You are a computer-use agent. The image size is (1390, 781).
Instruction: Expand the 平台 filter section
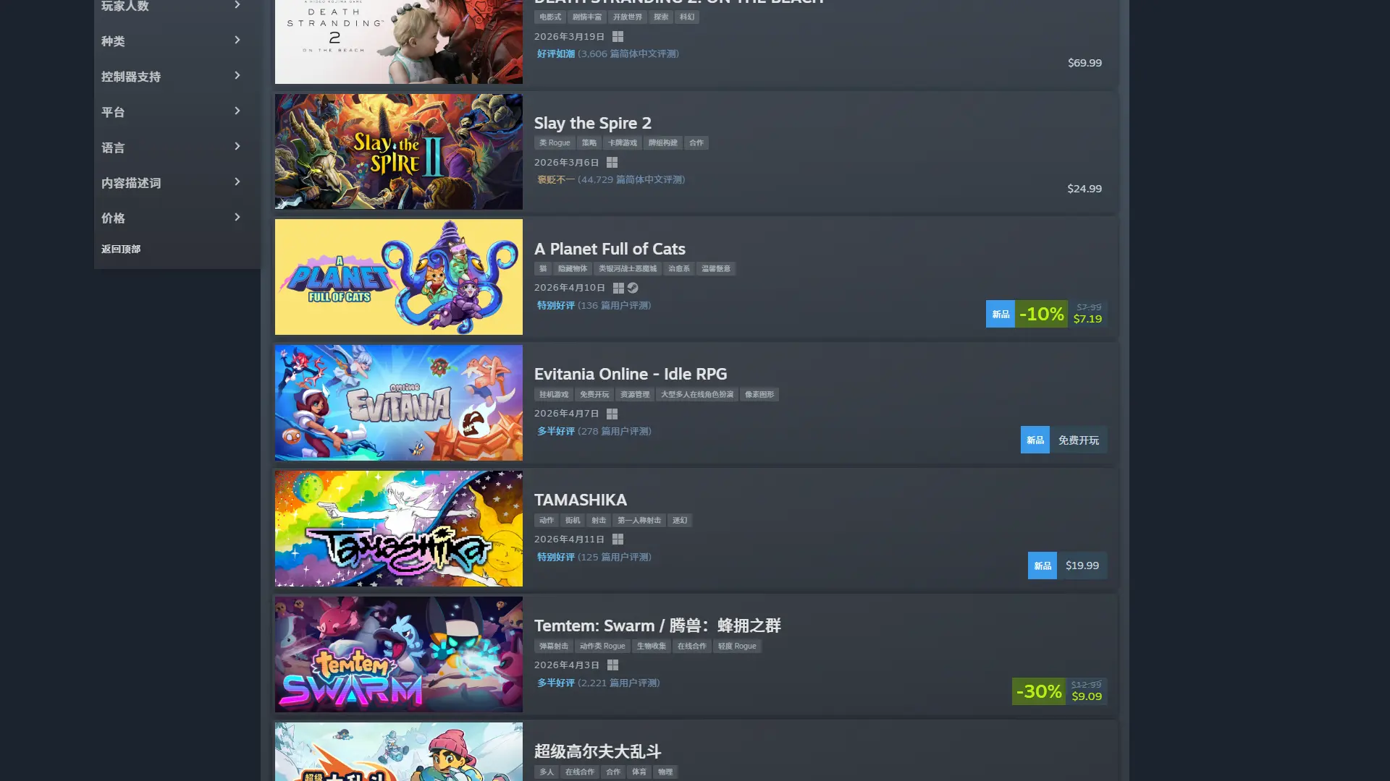point(172,112)
